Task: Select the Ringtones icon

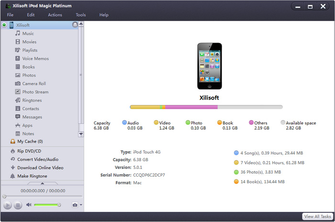Action: pos(18,100)
